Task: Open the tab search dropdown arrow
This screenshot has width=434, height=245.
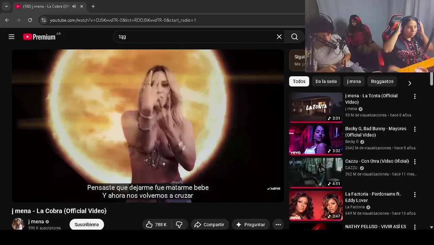Action: tap(6, 6)
